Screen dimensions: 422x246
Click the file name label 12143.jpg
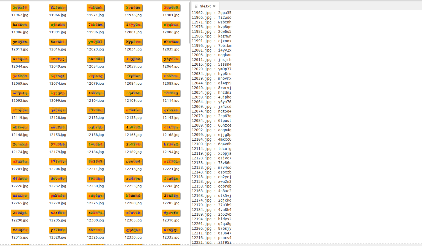pos(171,118)
